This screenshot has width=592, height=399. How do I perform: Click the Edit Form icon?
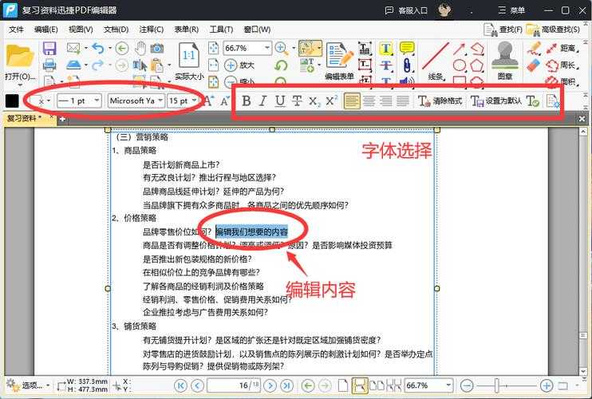pos(340,55)
